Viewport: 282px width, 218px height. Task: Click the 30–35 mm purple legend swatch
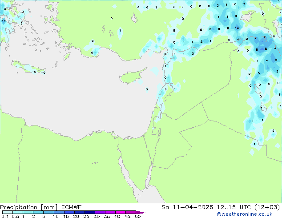[x=100, y=212]
